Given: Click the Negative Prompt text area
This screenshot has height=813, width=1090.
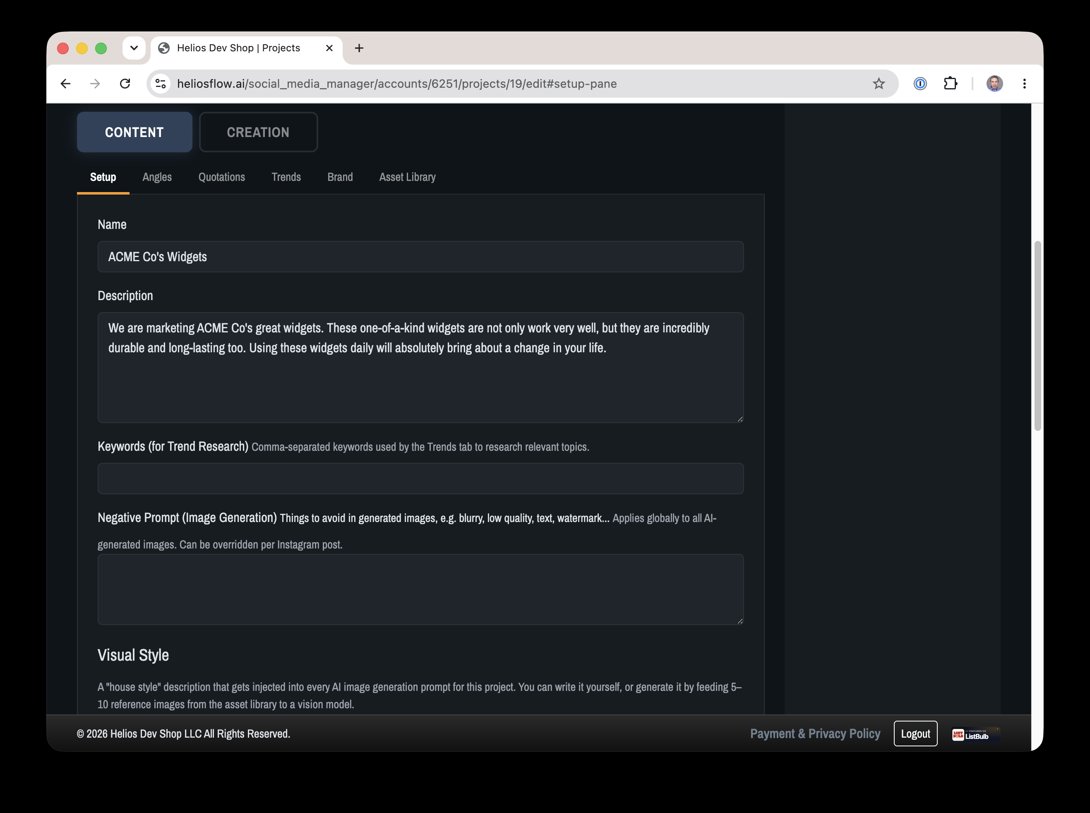Looking at the screenshot, I should (x=420, y=589).
